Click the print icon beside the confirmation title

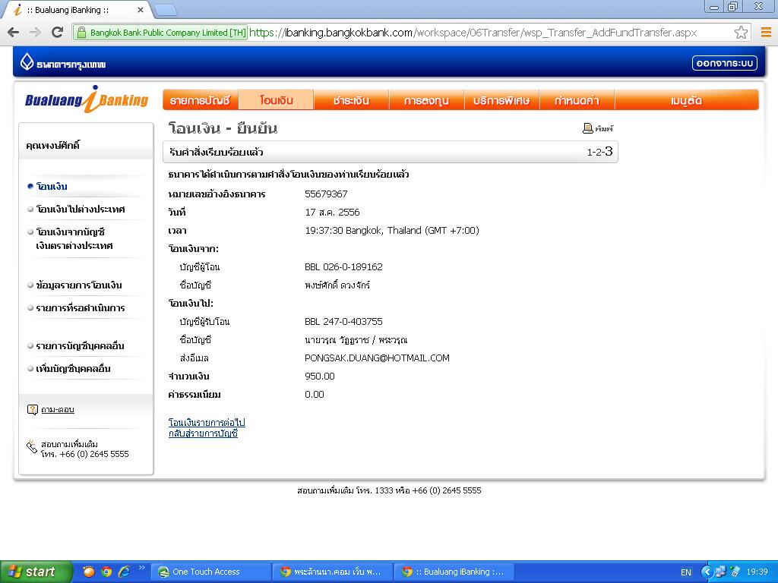tap(588, 129)
